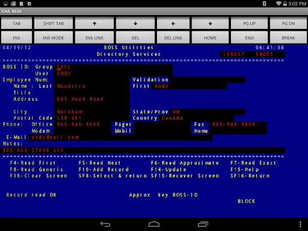Screen dimensions: 308x231
Task: Toggle the INS MODE button
Action: (54, 37)
